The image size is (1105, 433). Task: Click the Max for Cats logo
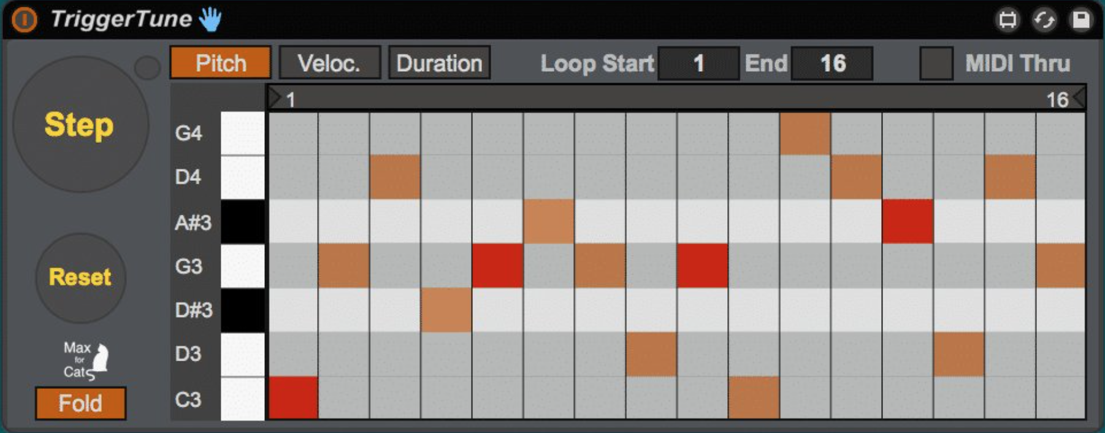86,361
